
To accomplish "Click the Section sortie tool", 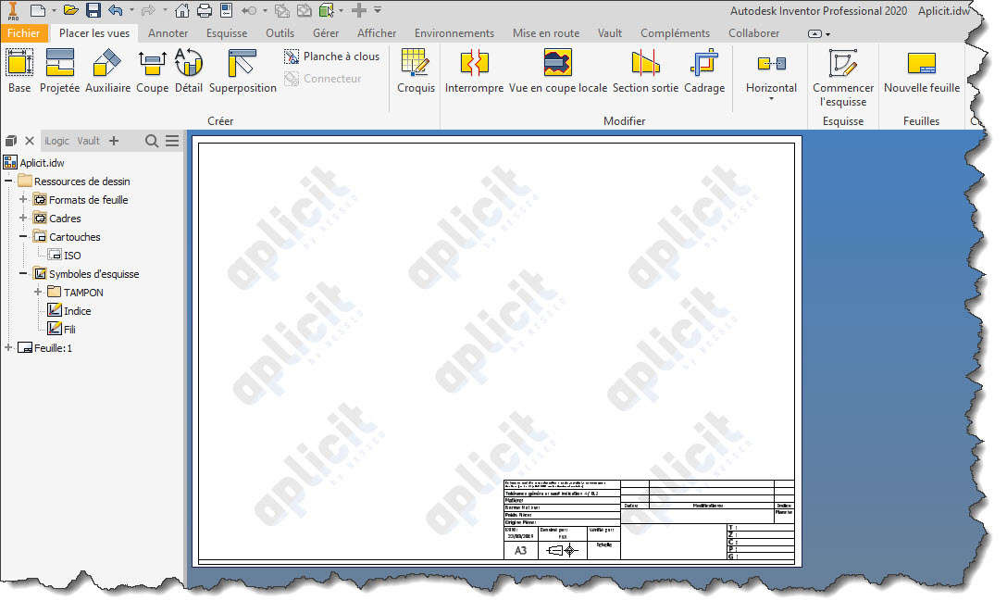I will coord(645,70).
